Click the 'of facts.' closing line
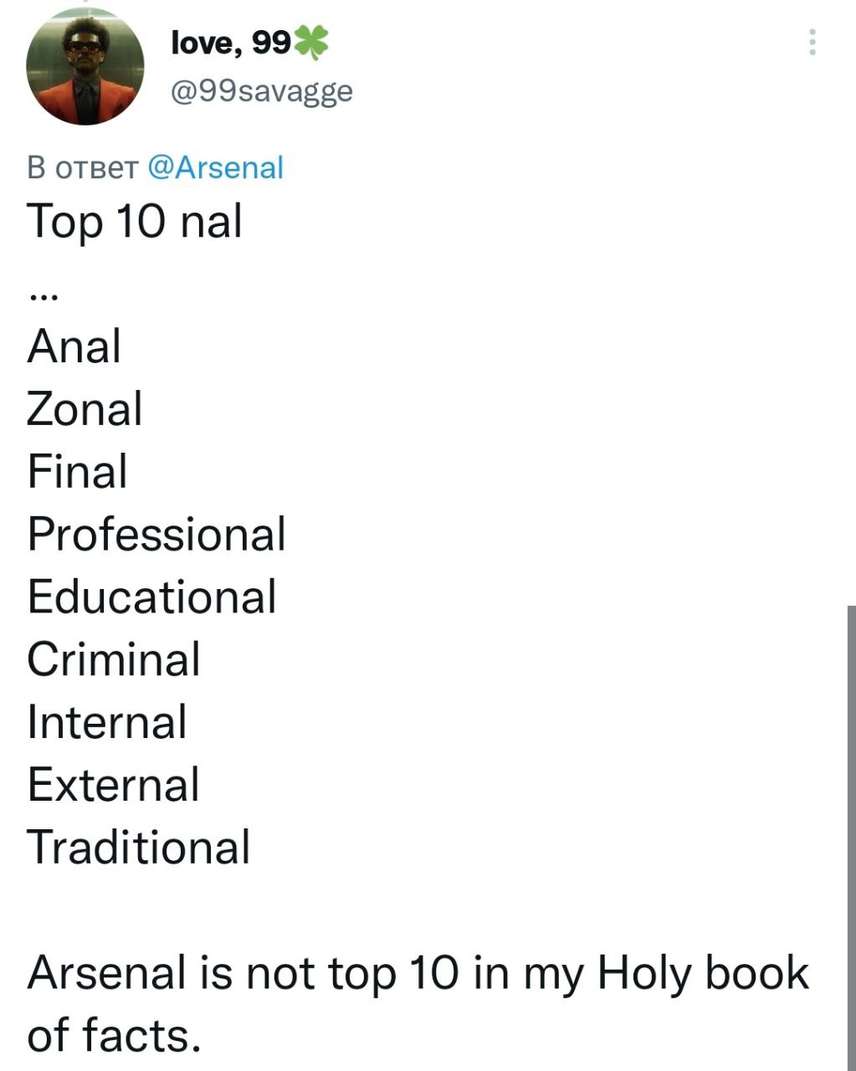The width and height of the screenshot is (856, 1071). (x=114, y=1035)
